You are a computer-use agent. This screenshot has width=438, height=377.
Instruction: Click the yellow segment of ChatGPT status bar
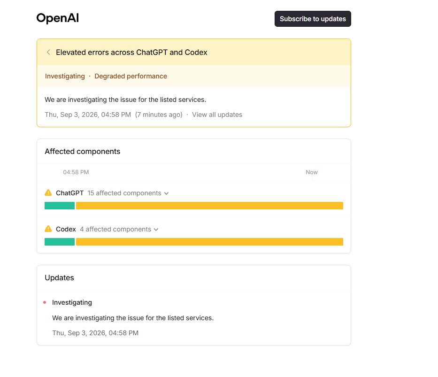tap(209, 206)
